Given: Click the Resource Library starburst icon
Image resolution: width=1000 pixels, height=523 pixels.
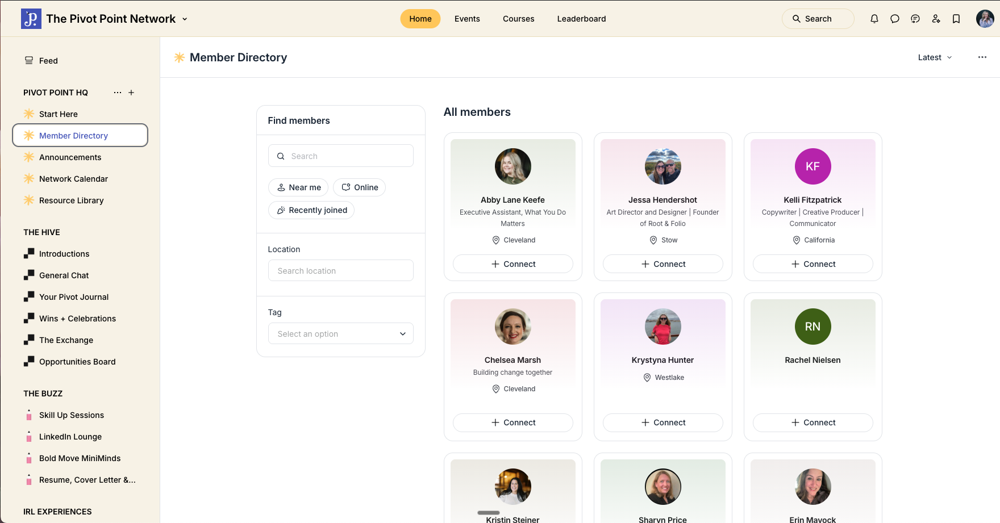Looking at the screenshot, I should (x=29, y=200).
